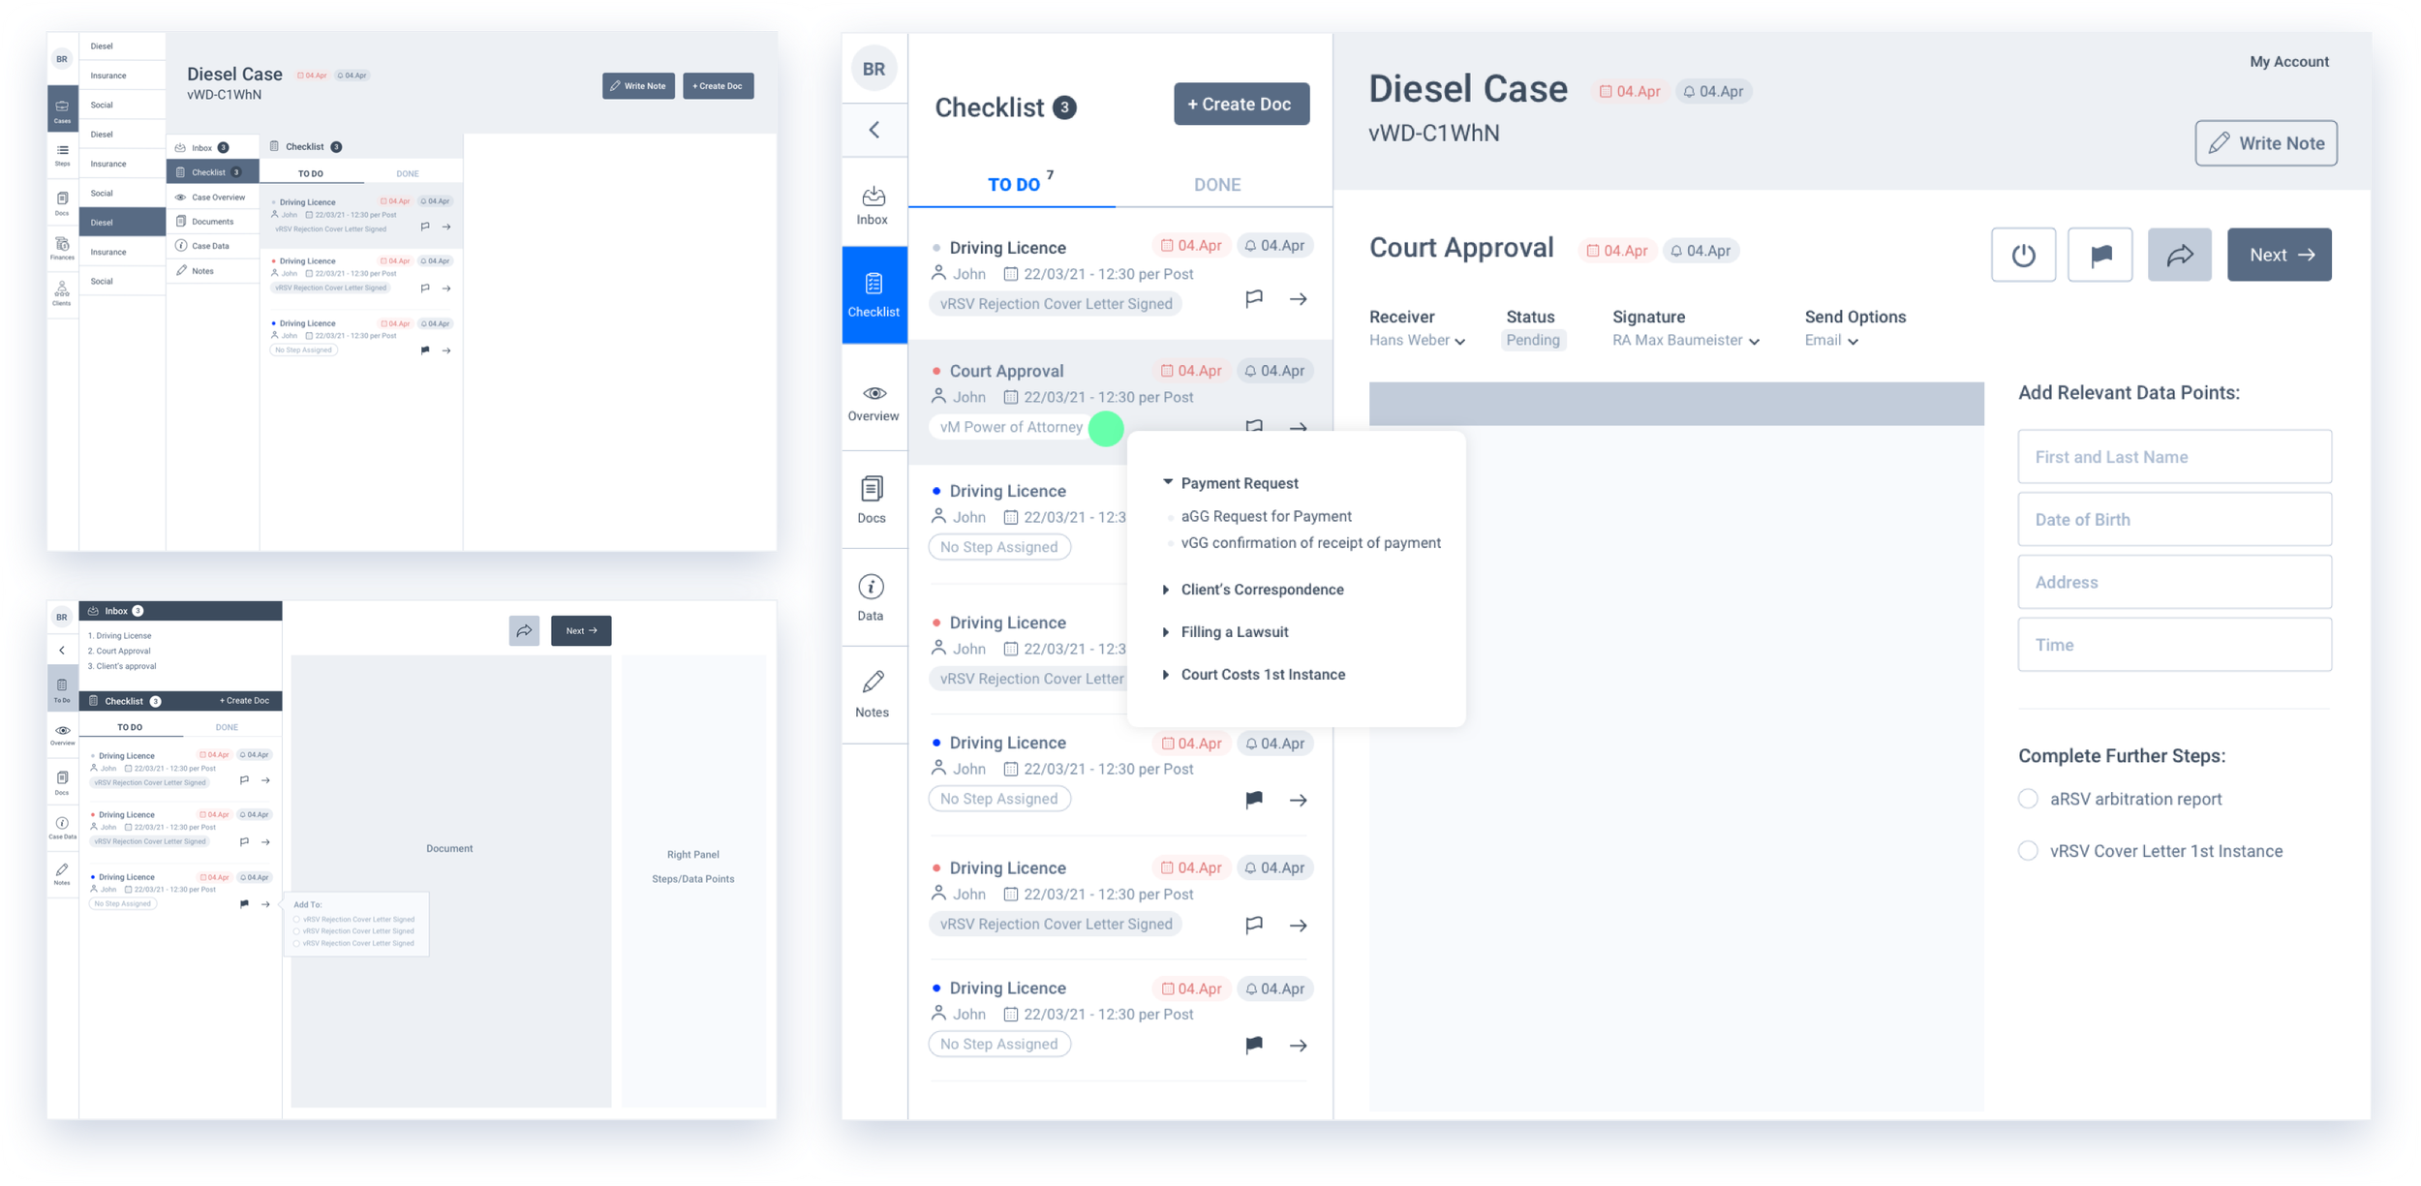Image resolution: width=2421 pixels, height=1186 pixels.
Task: Click the + Create Doc button
Action: coord(1241,104)
